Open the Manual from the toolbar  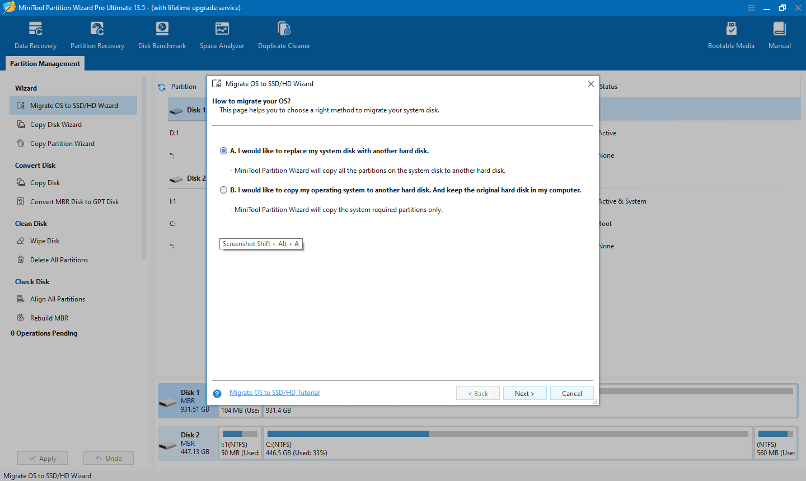point(779,34)
